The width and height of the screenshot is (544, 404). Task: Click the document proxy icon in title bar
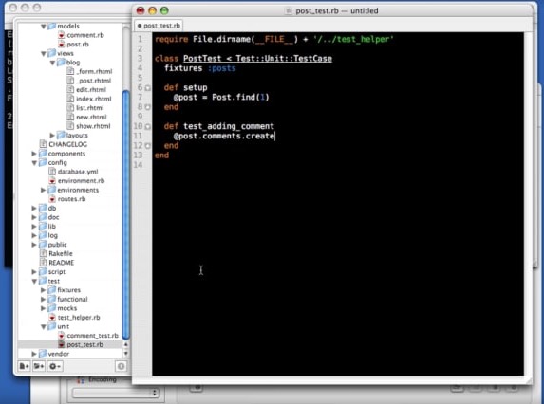[x=288, y=11]
